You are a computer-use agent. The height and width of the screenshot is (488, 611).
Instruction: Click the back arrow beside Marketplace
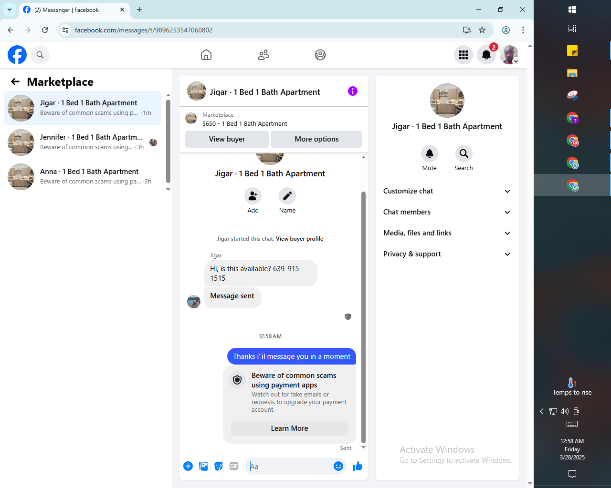click(15, 81)
